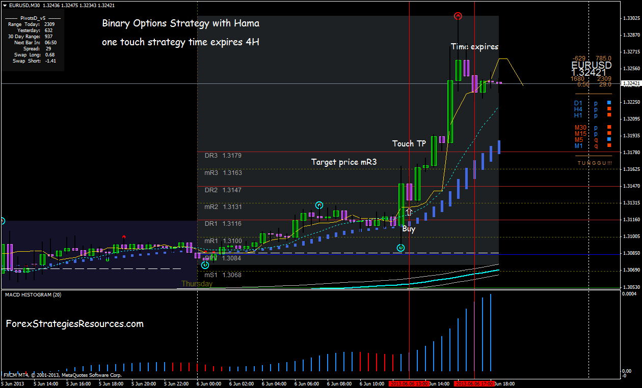Viewport: 642px width, 388px height.
Task: Click the 'Binary Options Strategy with Hama' title text
Action: click(x=180, y=23)
